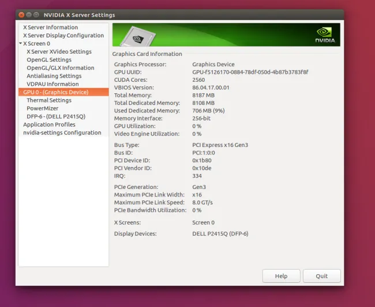Image resolution: width=375 pixels, height=307 pixels.
Task: Select X Server Display Configuration
Action: click(63, 35)
